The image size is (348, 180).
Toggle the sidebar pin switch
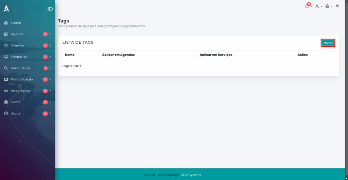point(50,9)
